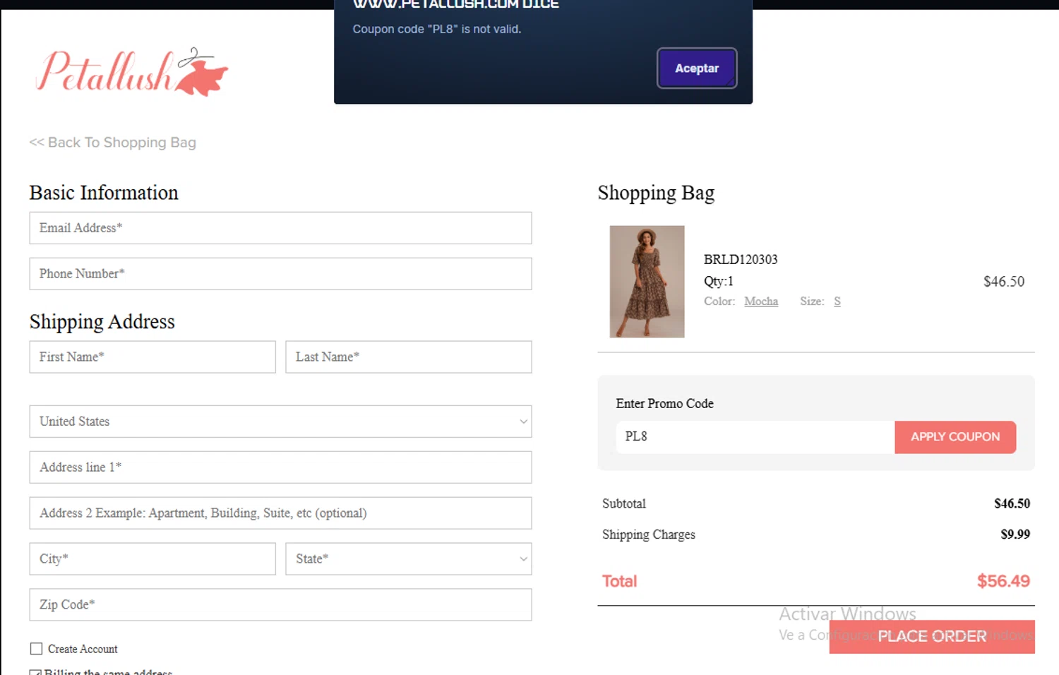Click the size S link
The width and height of the screenshot is (1059, 675).
pyautogui.click(x=837, y=301)
